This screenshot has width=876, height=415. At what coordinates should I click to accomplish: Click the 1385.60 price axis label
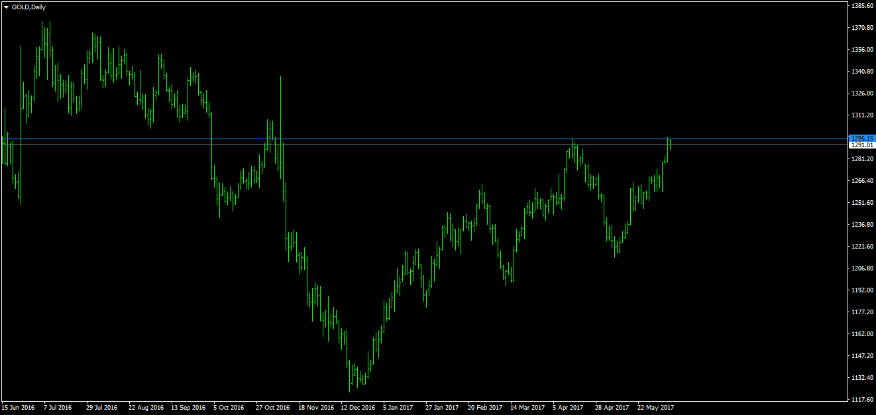[x=863, y=6]
